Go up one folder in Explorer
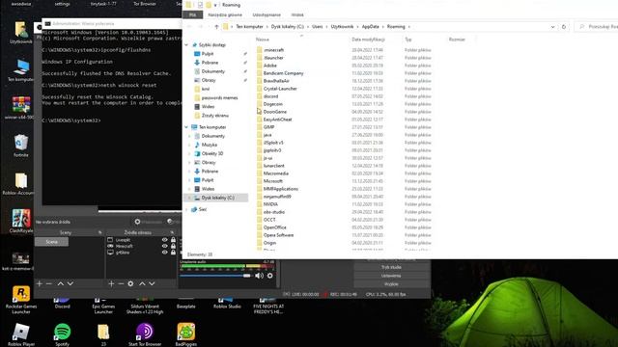 pyautogui.click(x=216, y=27)
